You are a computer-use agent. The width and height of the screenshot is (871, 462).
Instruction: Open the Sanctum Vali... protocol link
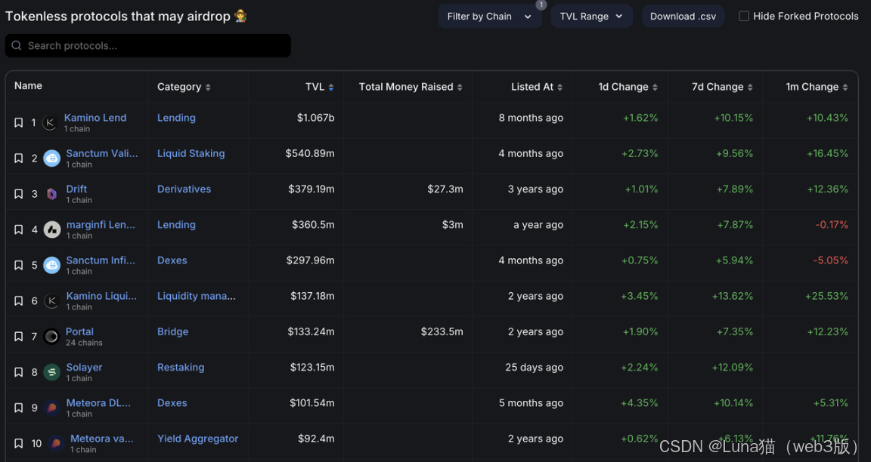click(x=101, y=153)
